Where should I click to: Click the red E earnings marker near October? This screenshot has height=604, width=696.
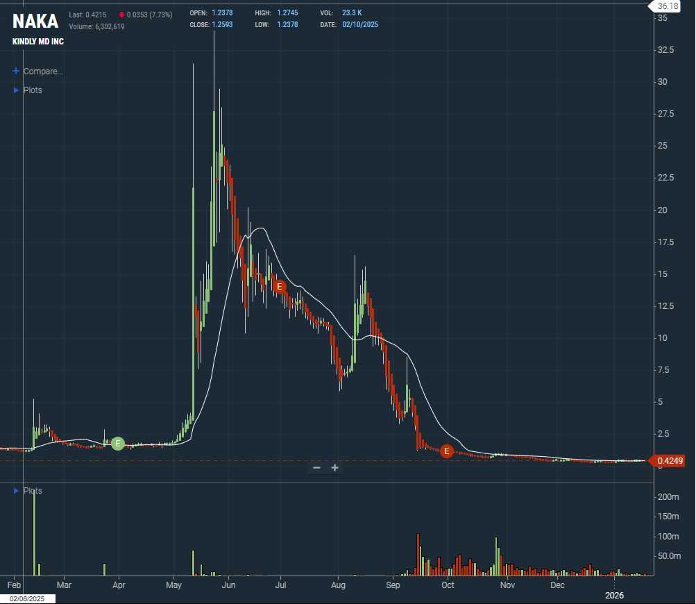pyautogui.click(x=447, y=451)
